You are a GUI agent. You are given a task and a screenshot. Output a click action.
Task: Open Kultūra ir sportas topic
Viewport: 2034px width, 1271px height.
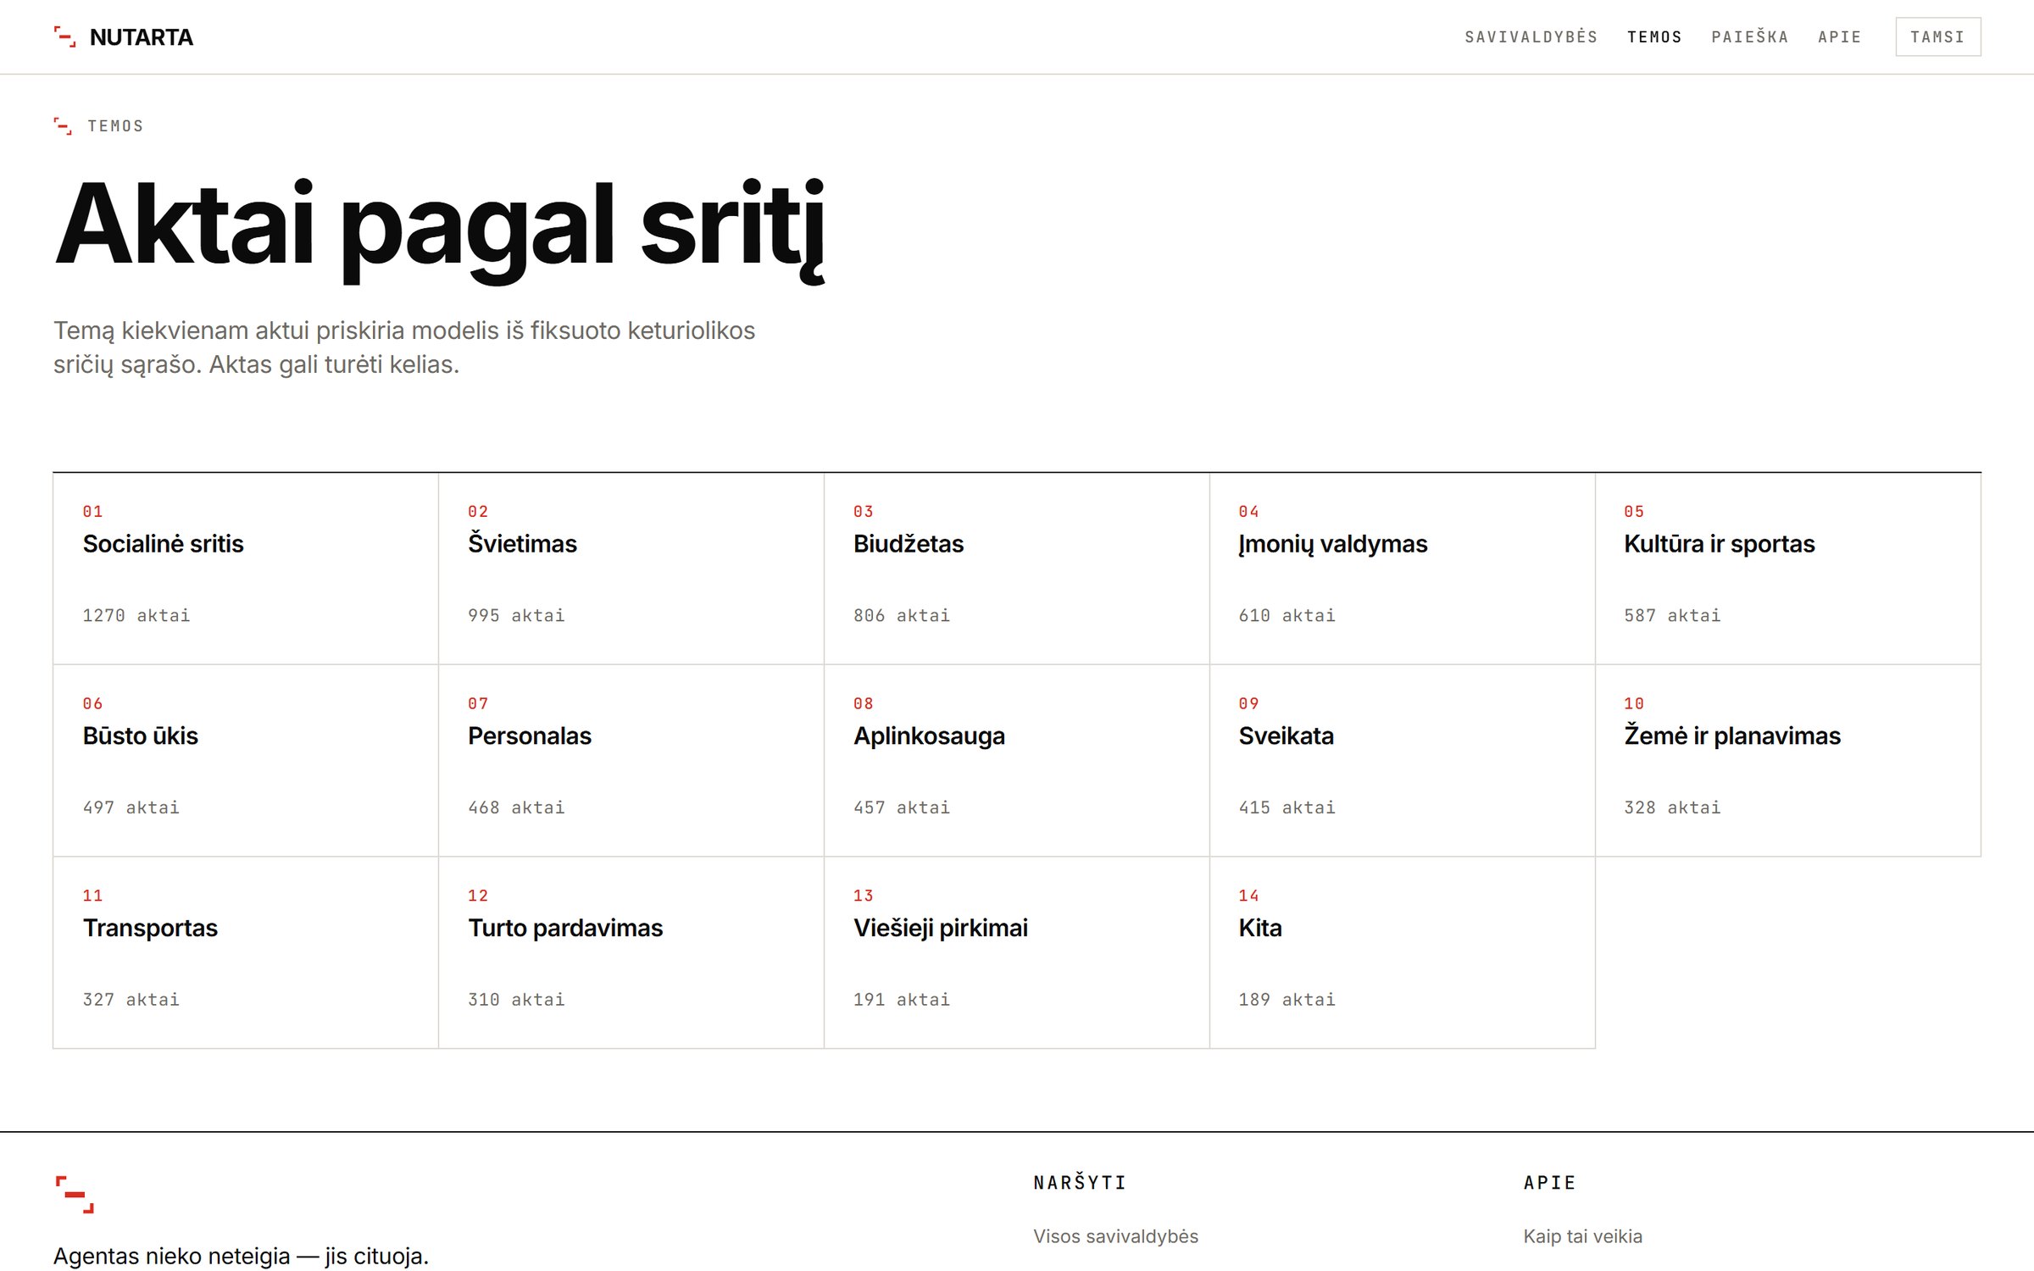tap(1788, 569)
